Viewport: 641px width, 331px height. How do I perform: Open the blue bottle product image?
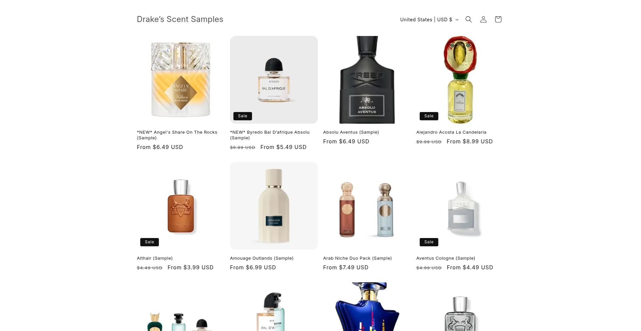(x=367, y=307)
